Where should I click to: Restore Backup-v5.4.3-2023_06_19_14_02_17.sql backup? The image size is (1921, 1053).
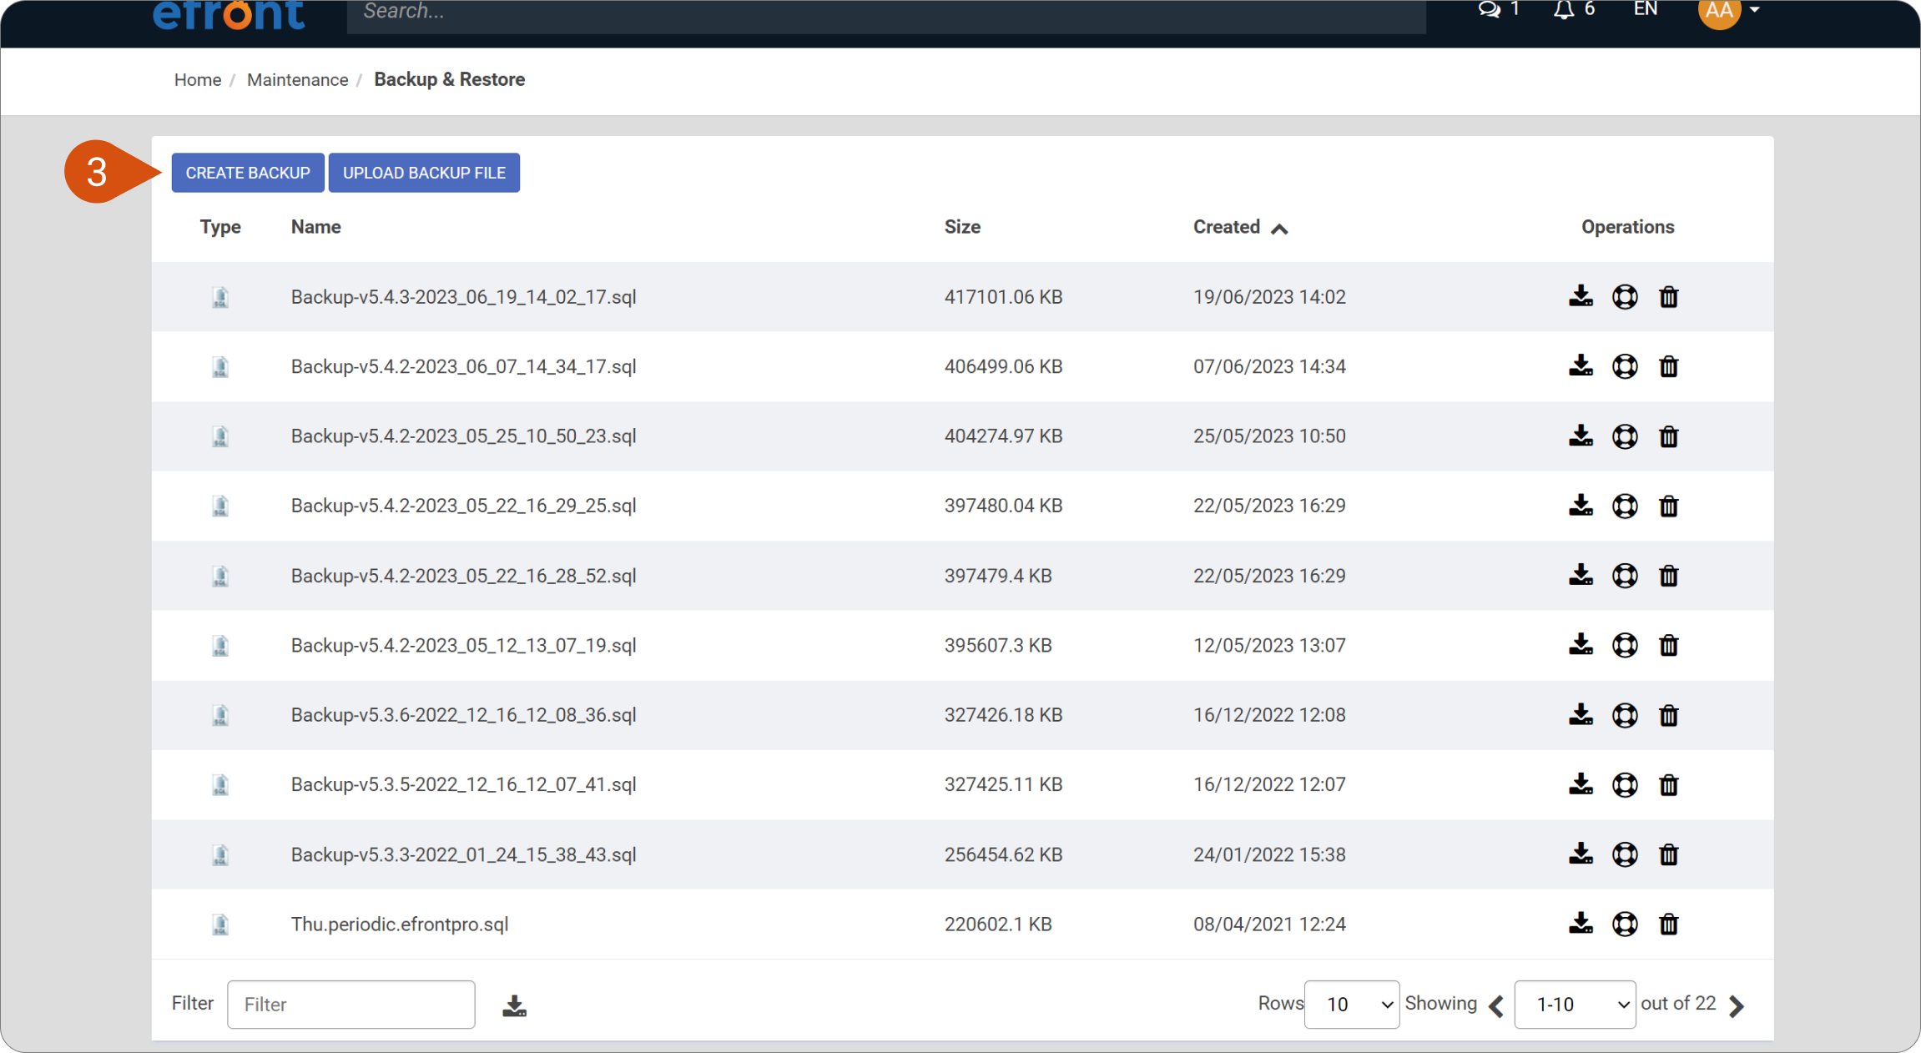pos(1625,296)
